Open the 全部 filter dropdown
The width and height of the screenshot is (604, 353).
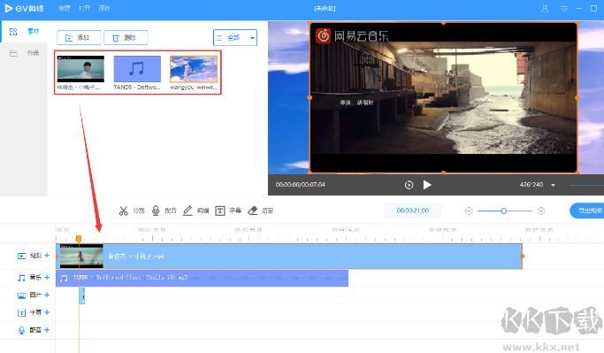[x=235, y=38]
